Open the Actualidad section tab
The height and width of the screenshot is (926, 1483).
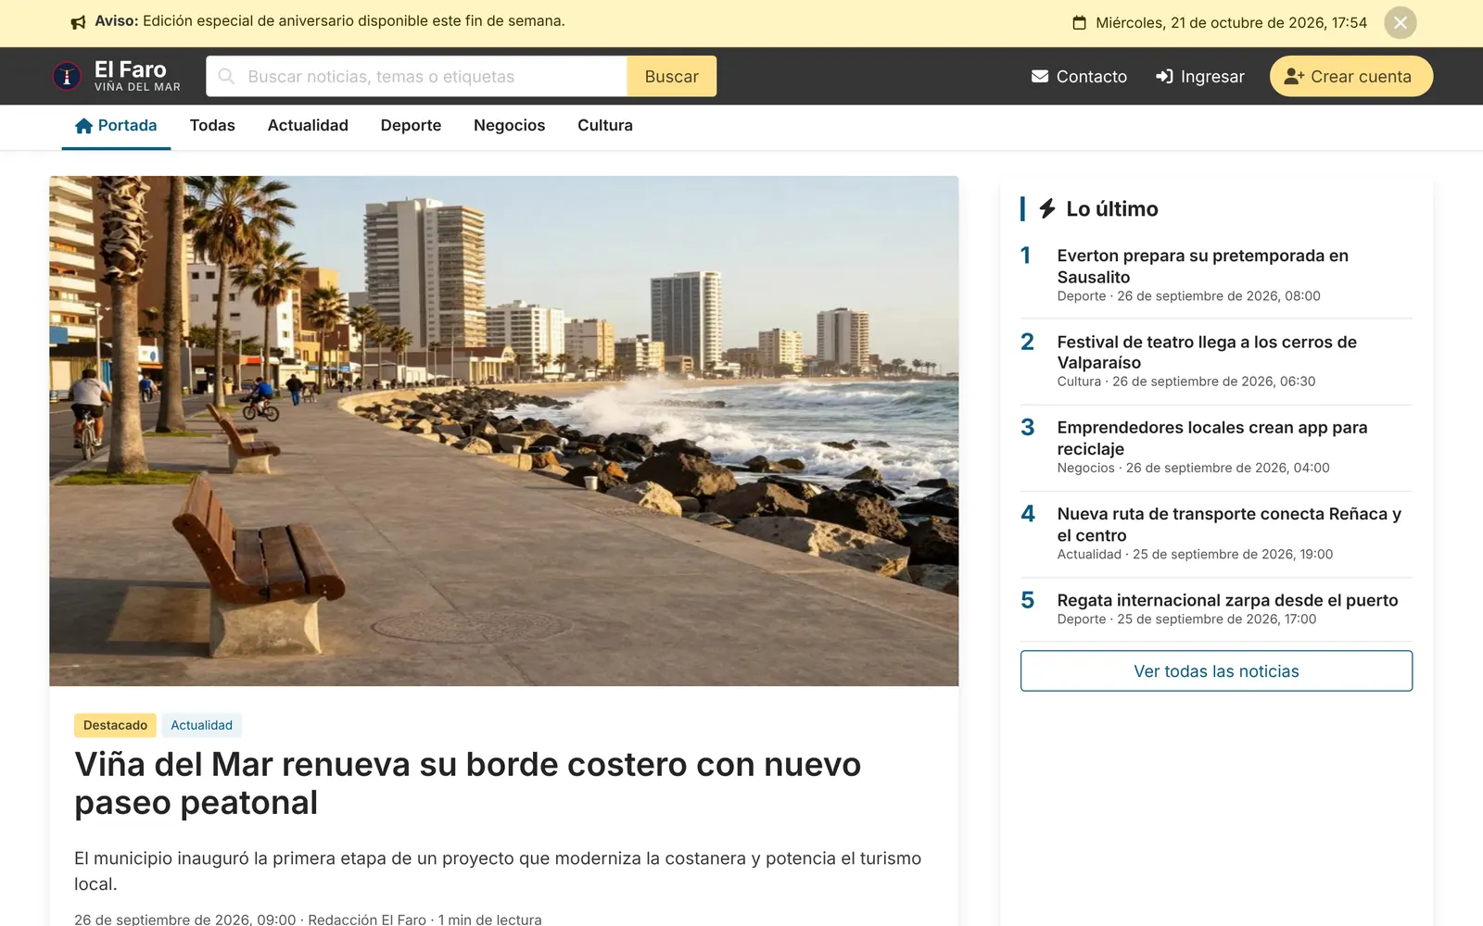tap(308, 125)
